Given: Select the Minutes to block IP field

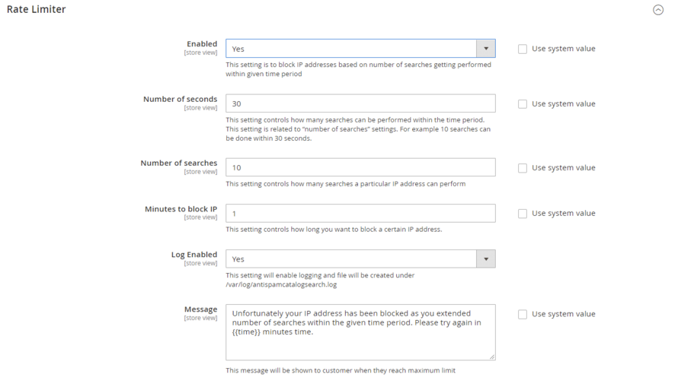Looking at the screenshot, I should (360, 213).
